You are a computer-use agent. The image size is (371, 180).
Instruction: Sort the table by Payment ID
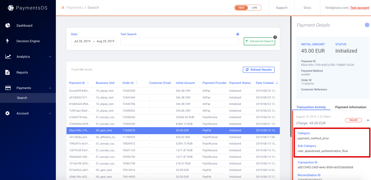pyautogui.click(x=88, y=83)
